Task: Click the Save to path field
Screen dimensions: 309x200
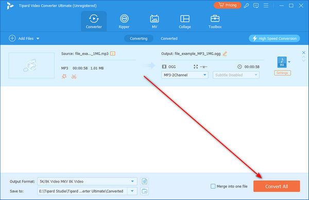Action: click(x=82, y=191)
